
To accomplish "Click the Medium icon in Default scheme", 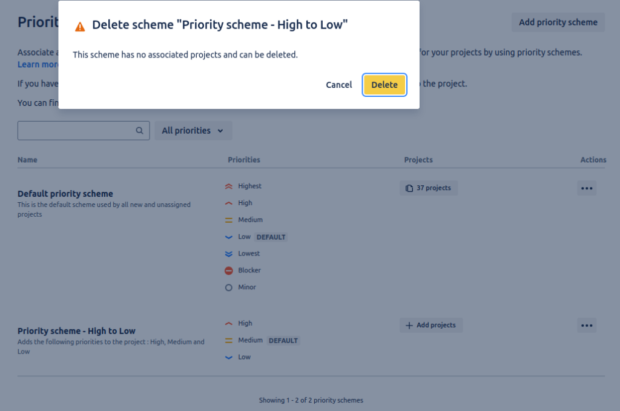I will tap(229, 220).
